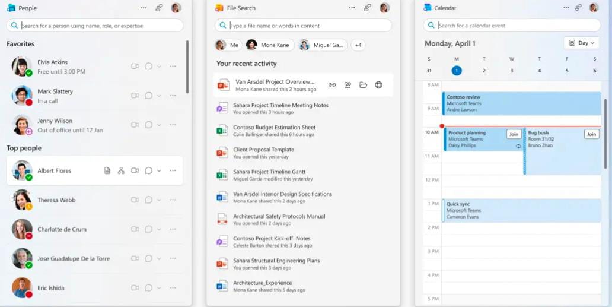
Task: Open Van Arsdel Project Overview in browser
Action: click(x=378, y=85)
